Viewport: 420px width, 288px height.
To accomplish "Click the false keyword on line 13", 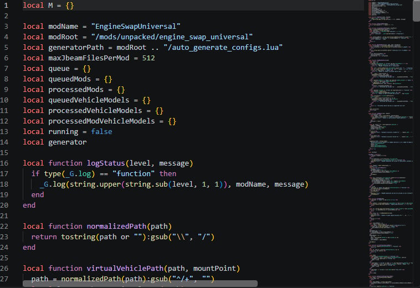I will pyautogui.click(x=101, y=132).
